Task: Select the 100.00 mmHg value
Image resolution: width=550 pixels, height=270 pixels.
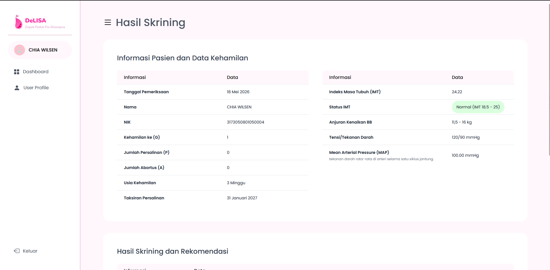Action: tap(465, 155)
